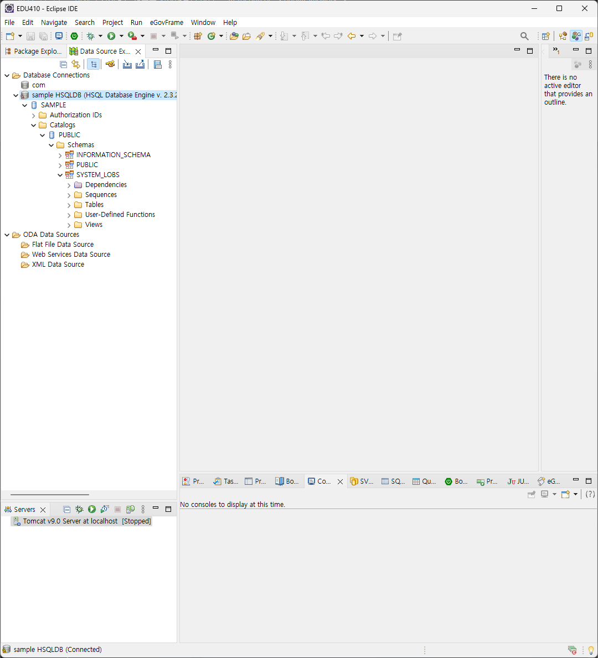
Task: Close the Data Source Explorer tab
Action: tap(138, 51)
